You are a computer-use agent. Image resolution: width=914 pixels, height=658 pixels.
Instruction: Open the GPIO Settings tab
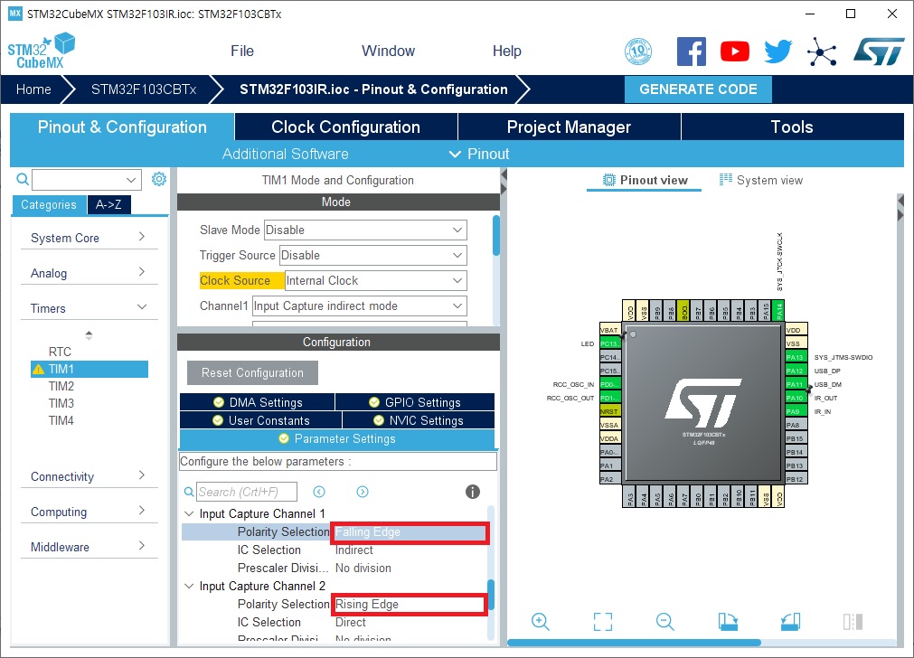415,402
